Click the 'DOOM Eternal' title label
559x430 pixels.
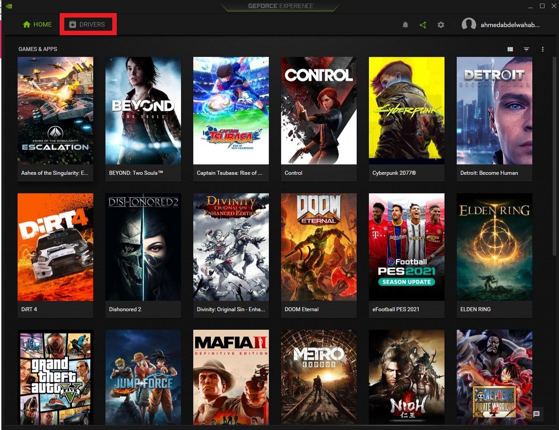tap(301, 309)
